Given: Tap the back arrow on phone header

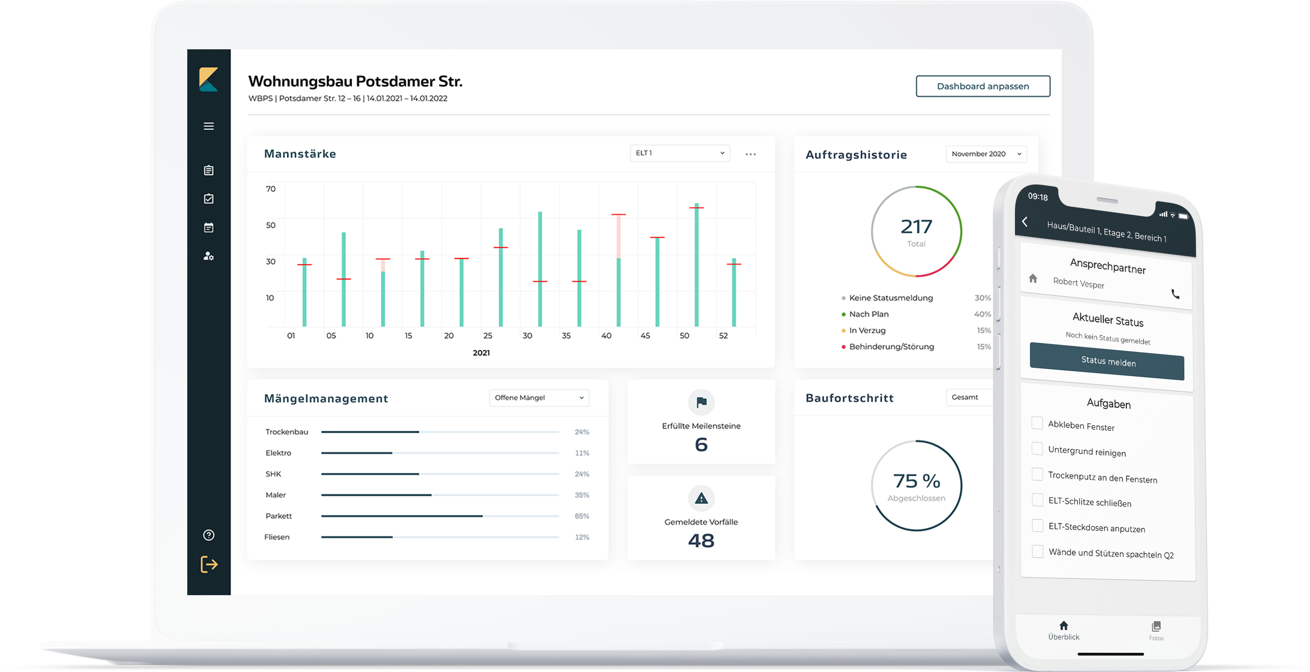Looking at the screenshot, I should [1025, 222].
